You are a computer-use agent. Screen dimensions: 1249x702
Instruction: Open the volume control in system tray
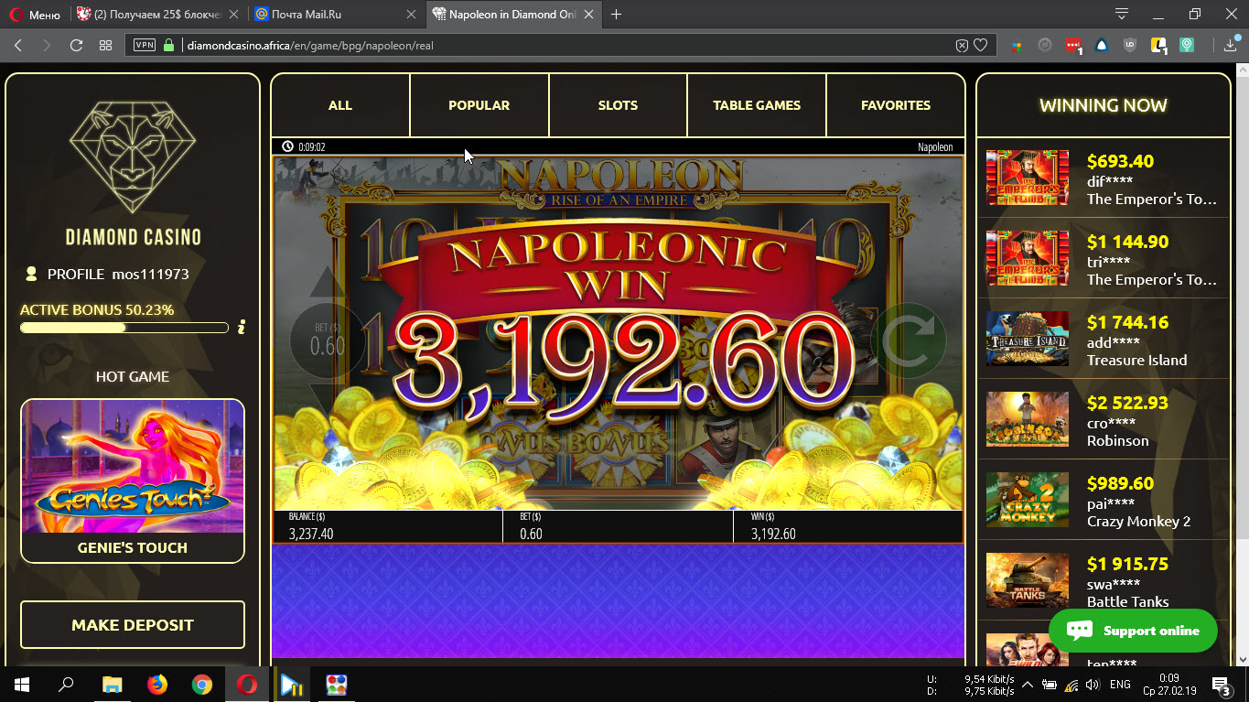(1092, 685)
